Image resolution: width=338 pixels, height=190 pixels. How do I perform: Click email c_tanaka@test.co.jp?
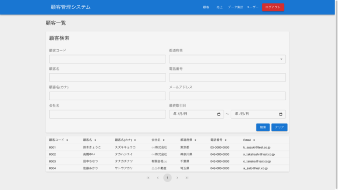click(257, 162)
